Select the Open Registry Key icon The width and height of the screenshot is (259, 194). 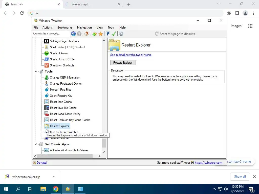pos(47,96)
